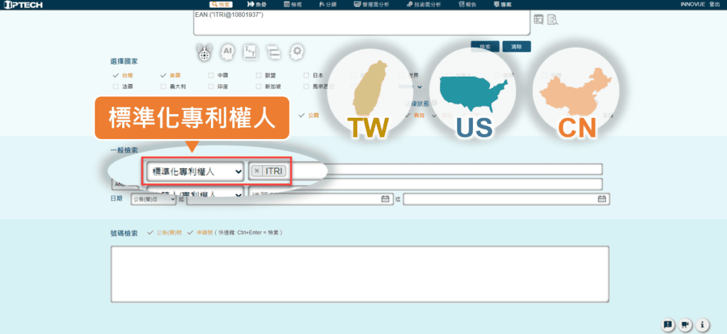The image size is (727, 334).
Task: Toggle the 美國 country checkbox
Action: coord(163,75)
